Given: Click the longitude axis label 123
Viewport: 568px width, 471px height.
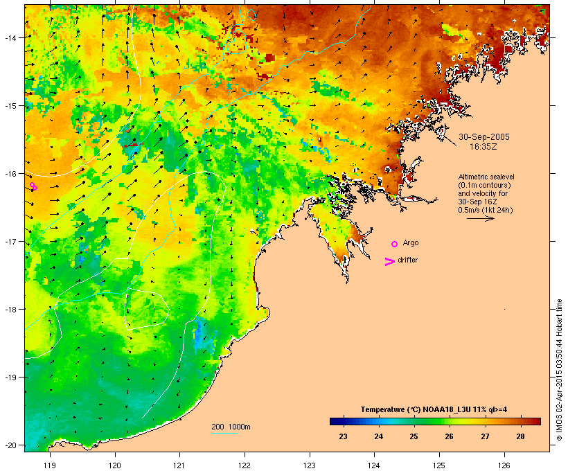Looking at the screenshot, I should click(310, 465).
